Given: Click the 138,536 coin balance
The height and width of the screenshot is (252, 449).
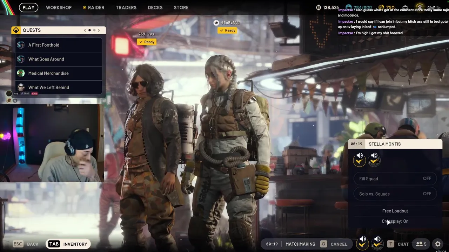Looking at the screenshot, I should click(328, 7).
